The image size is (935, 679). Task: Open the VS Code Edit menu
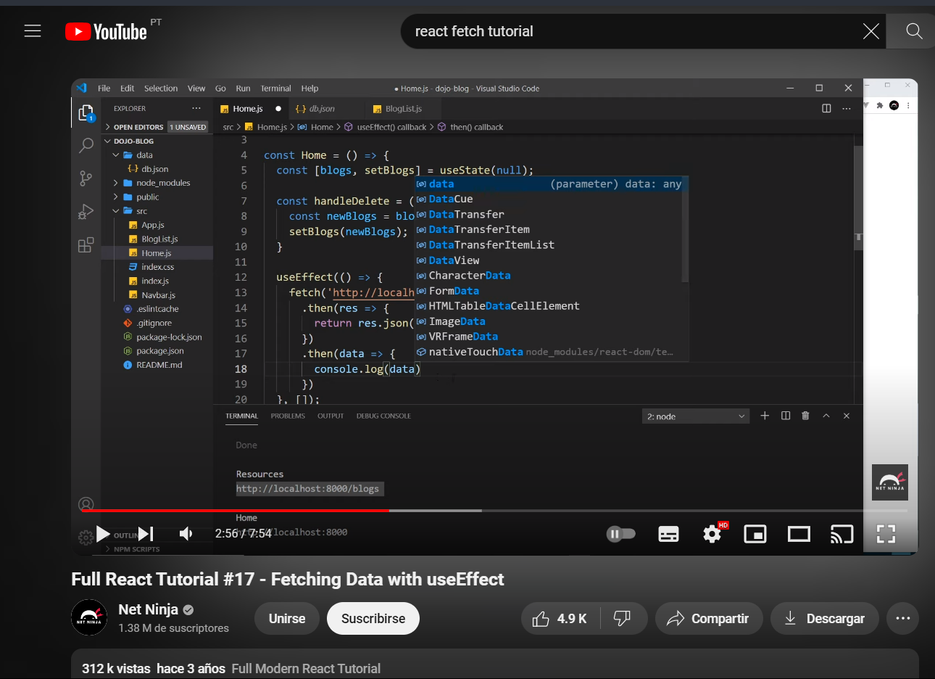point(128,89)
